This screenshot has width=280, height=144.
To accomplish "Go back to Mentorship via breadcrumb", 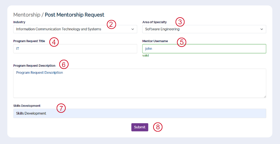I will 27,15.
